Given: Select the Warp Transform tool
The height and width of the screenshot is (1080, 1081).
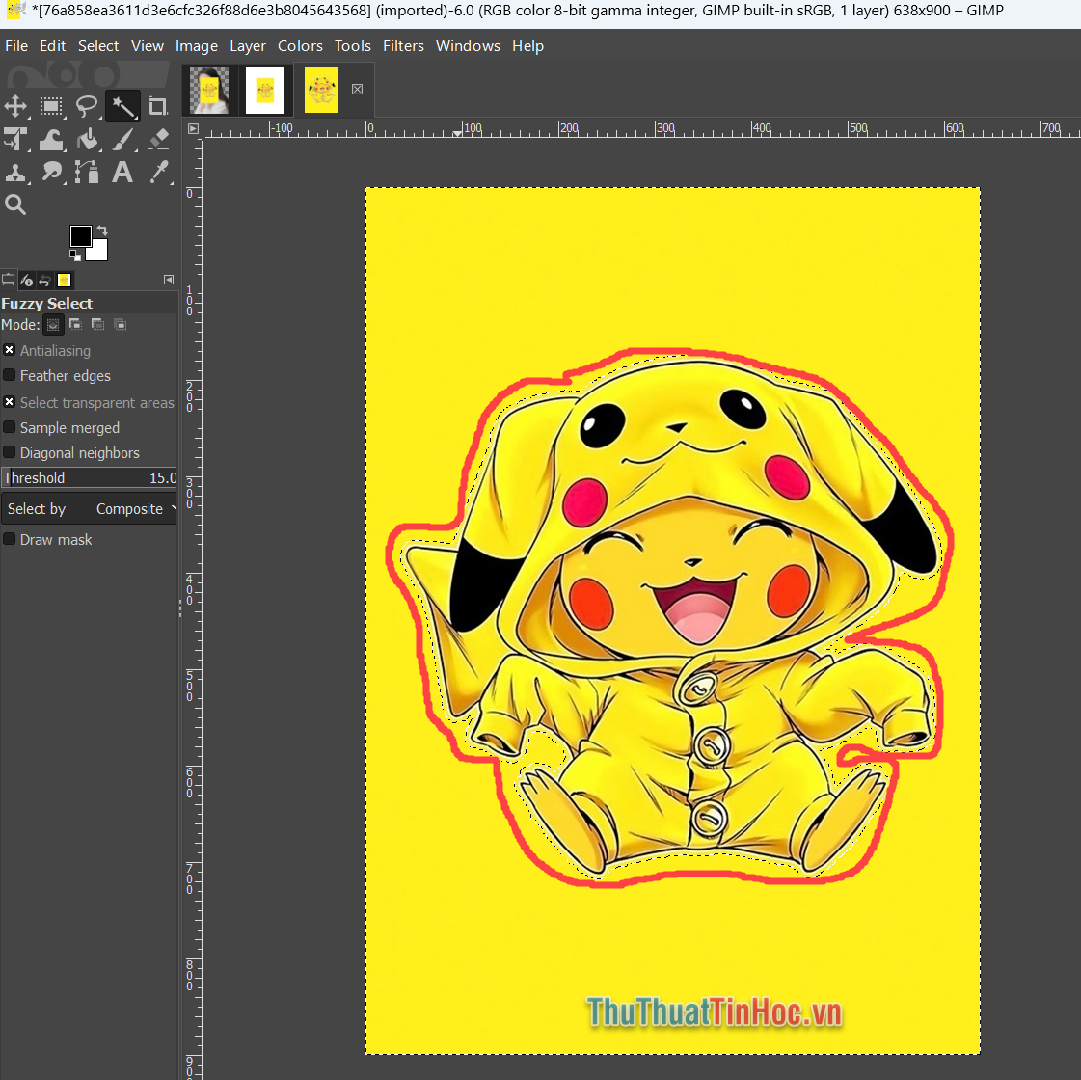Looking at the screenshot, I should click(x=51, y=139).
